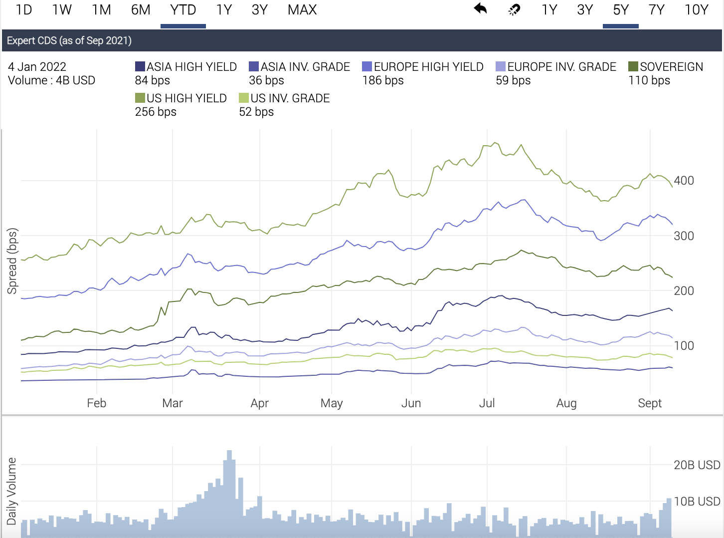Choose the 10Y tenor option
The height and width of the screenshot is (538, 724).
[697, 10]
